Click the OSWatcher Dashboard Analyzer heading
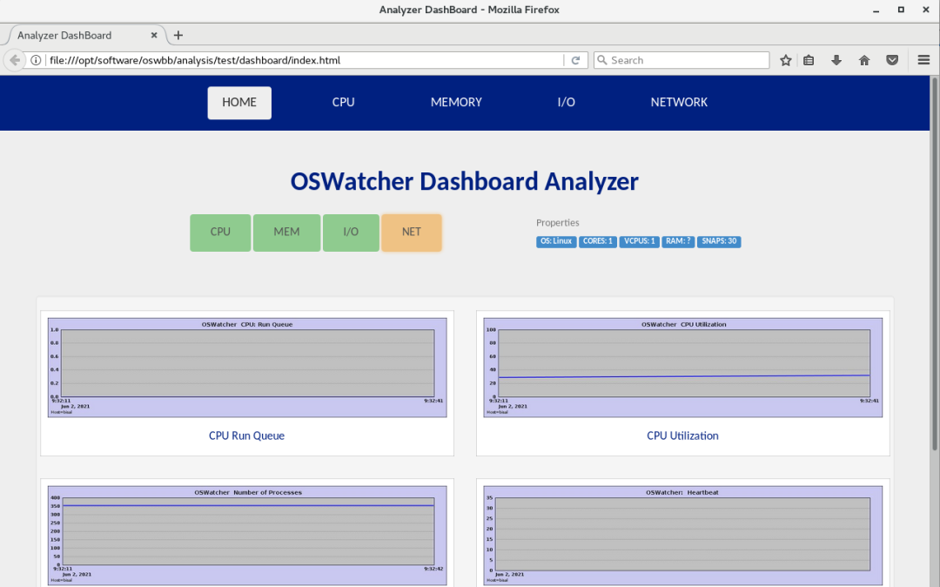Viewport: 940px width, 587px height. (465, 182)
